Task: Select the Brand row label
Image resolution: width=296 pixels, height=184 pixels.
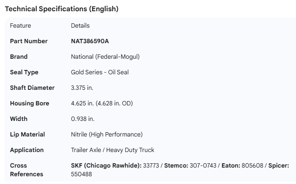Action: pos(19,57)
